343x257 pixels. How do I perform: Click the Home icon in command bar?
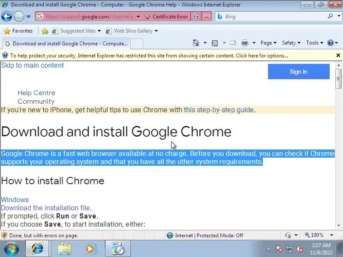[x=196, y=43]
